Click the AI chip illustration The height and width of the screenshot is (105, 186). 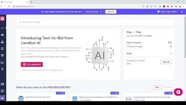click(100, 54)
